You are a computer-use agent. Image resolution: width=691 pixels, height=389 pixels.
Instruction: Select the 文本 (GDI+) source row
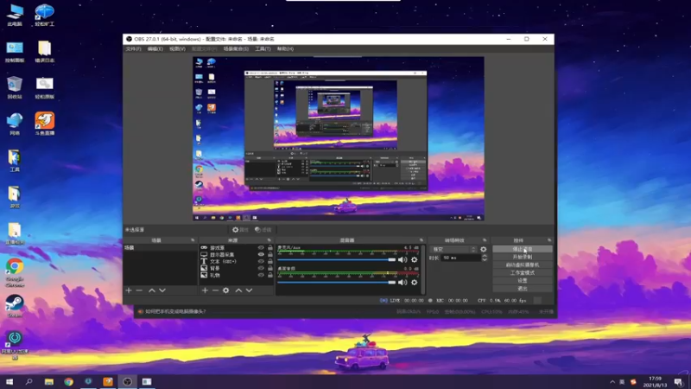(x=236, y=262)
